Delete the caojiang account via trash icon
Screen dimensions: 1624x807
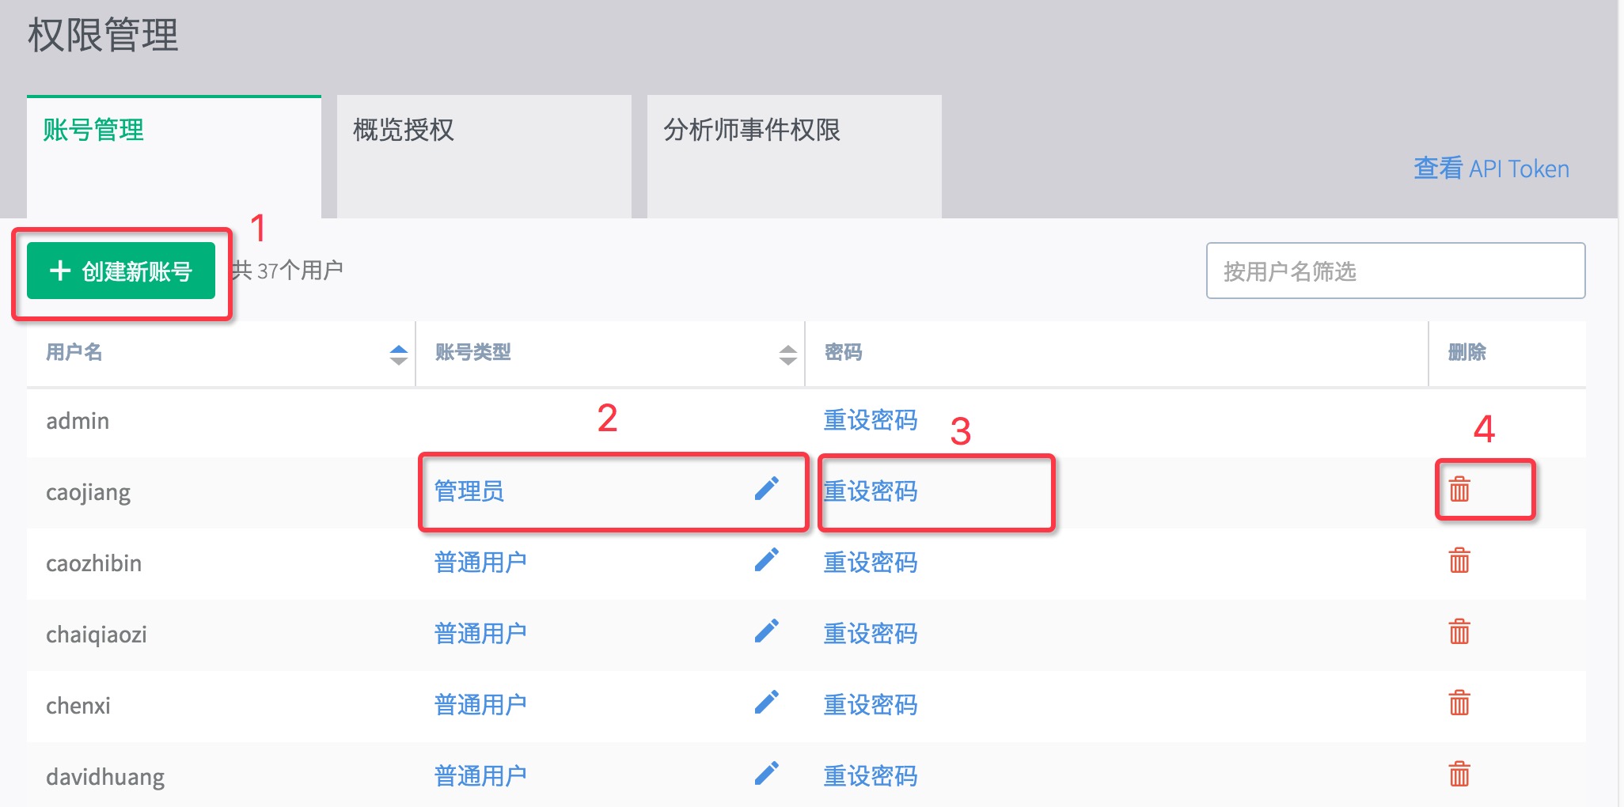tap(1459, 490)
